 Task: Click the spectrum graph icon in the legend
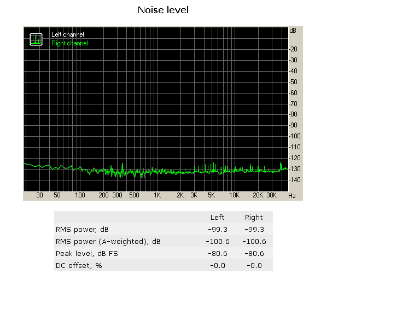[x=36, y=39]
